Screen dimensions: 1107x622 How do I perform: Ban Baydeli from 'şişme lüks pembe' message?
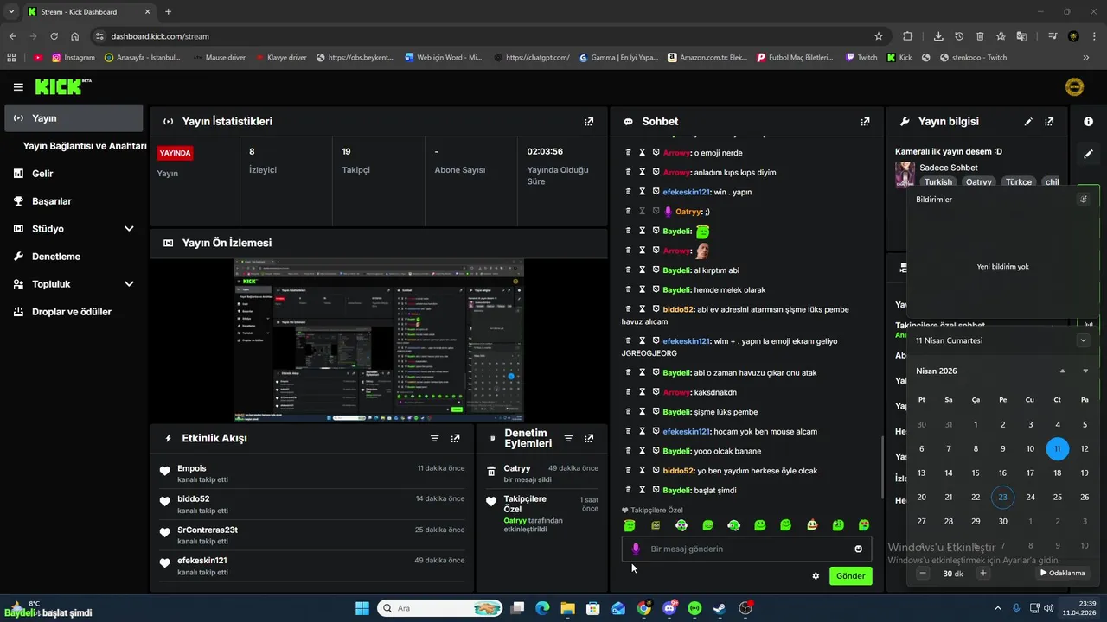(x=656, y=412)
